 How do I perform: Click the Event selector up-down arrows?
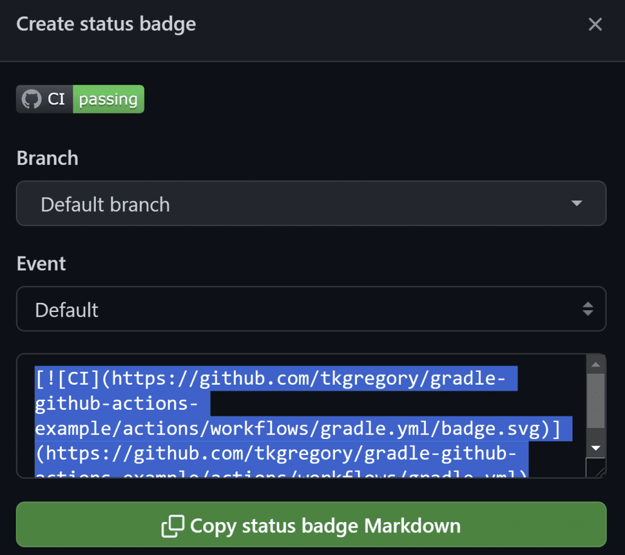click(x=587, y=309)
